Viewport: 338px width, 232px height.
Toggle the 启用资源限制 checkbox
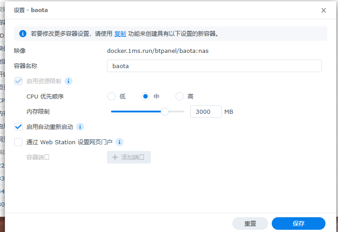click(18, 81)
